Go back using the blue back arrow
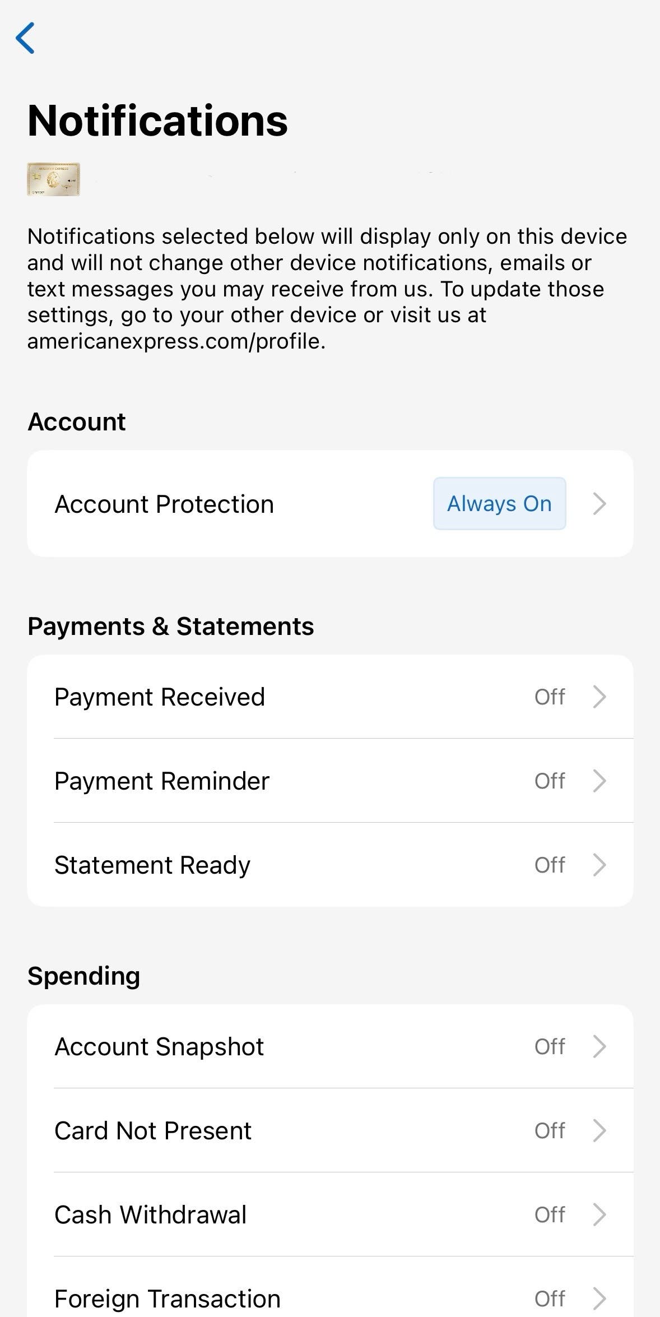This screenshot has height=1317, width=660. pyautogui.click(x=25, y=38)
